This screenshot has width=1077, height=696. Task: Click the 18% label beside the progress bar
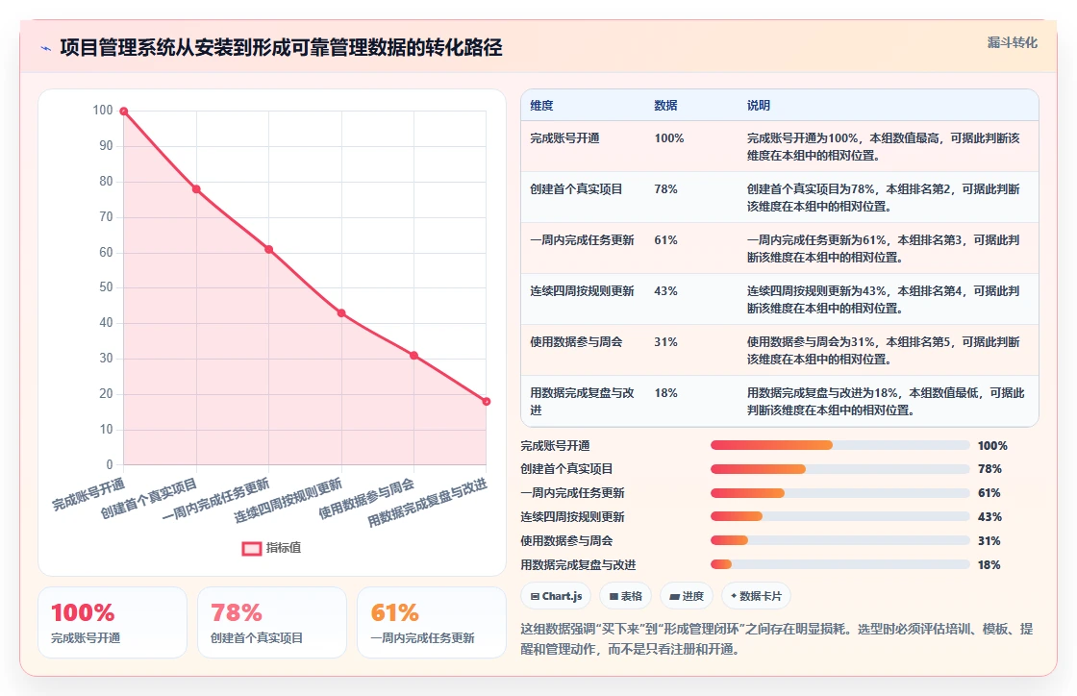[x=989, y=565]
